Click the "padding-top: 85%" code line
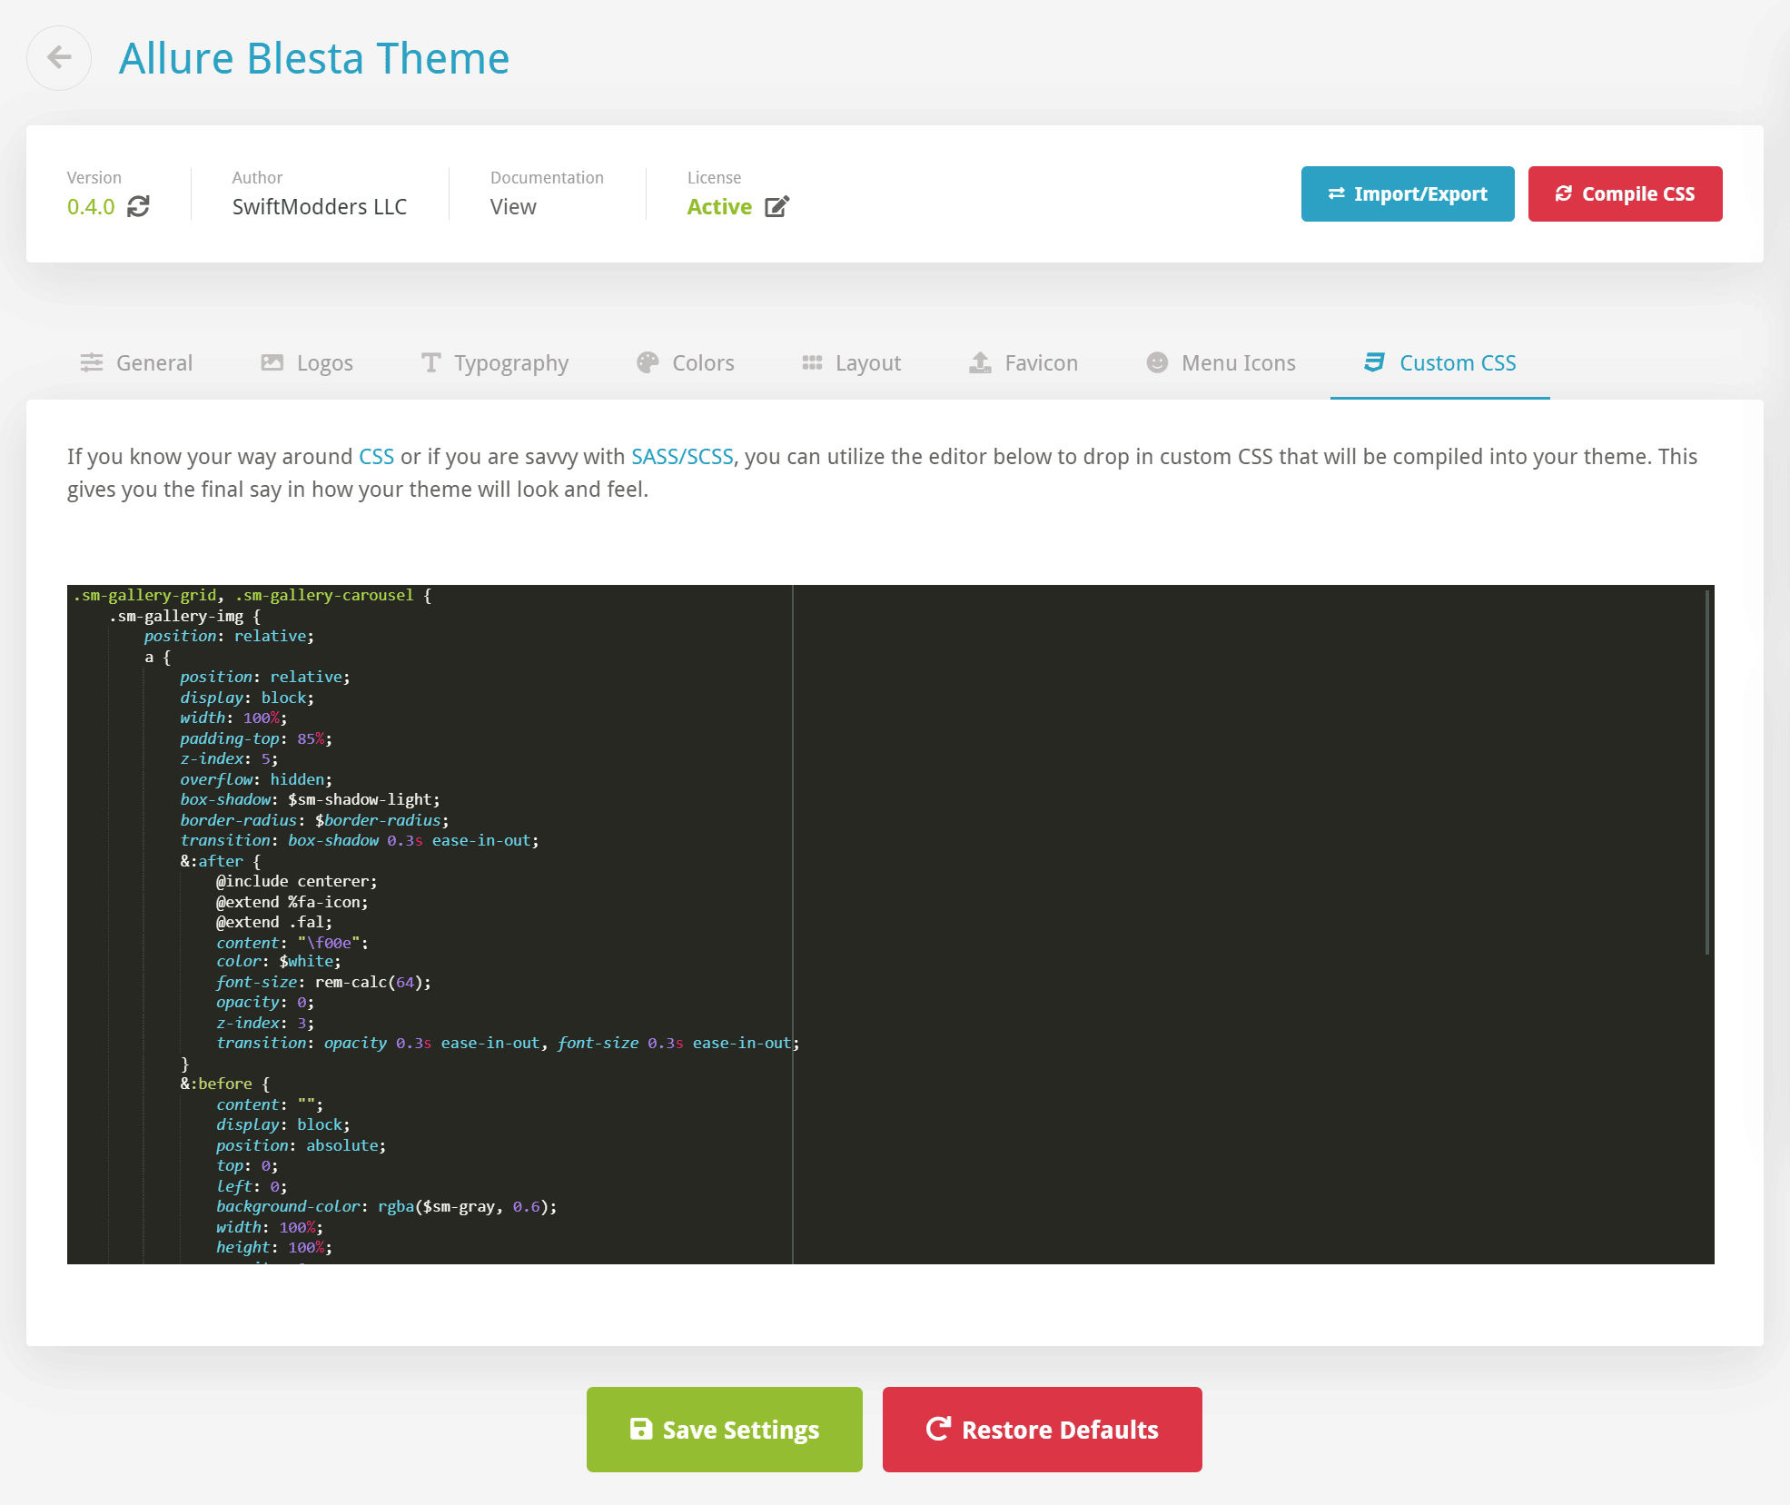The width and height of the screenshot is (1790, 1505). [256, 738]
